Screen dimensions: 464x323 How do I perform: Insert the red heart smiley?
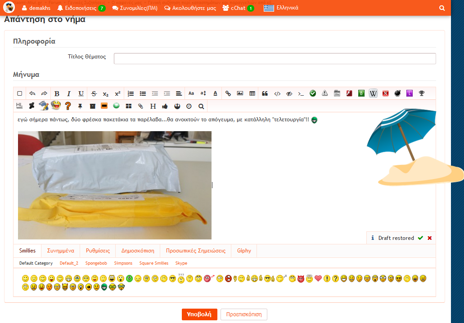[x=318, y=279]
